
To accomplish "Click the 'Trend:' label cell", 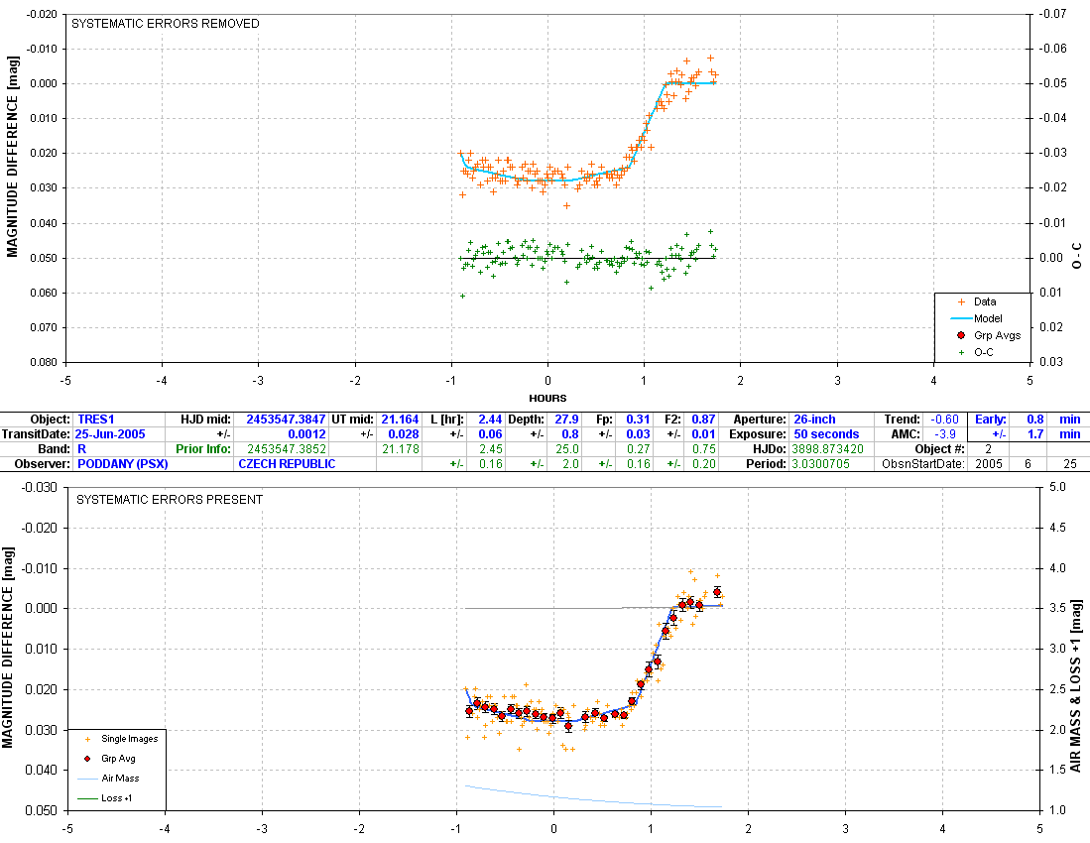I will coord(902,420).
